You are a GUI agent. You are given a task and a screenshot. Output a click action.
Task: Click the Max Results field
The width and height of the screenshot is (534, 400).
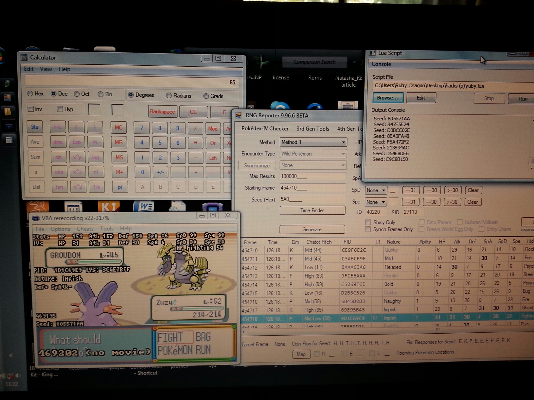(313, 176)
